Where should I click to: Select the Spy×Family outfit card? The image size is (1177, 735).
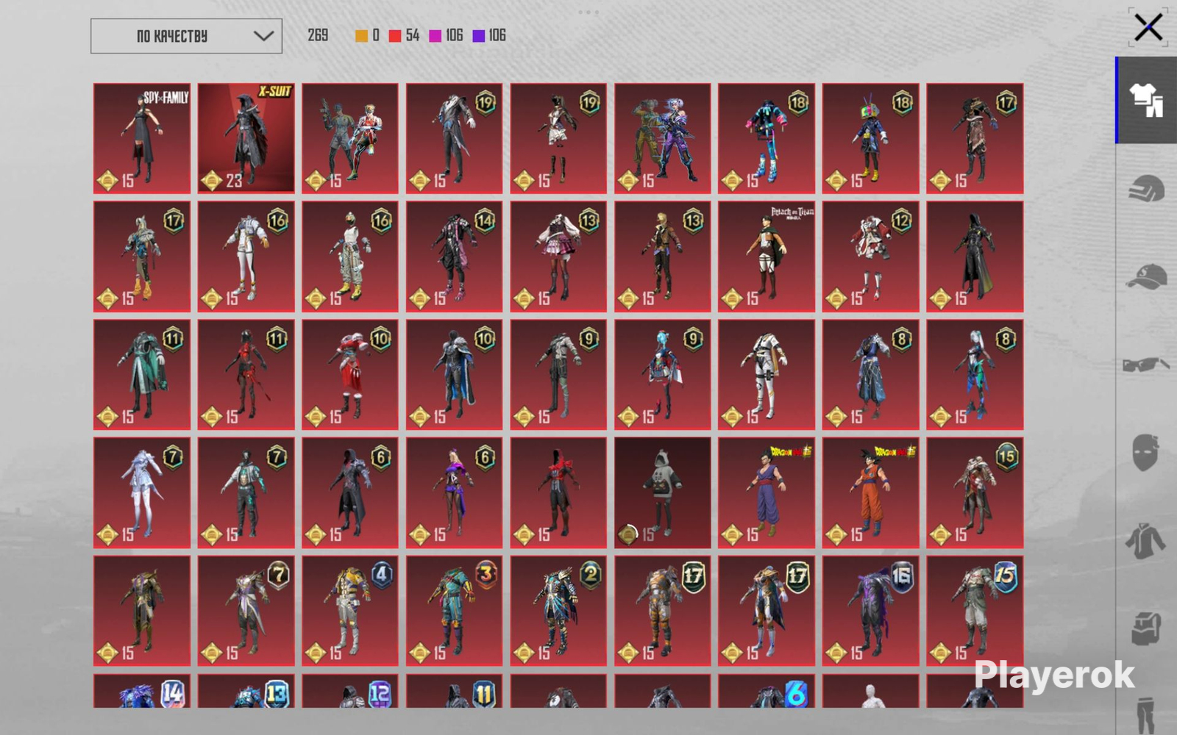[142, 138]
